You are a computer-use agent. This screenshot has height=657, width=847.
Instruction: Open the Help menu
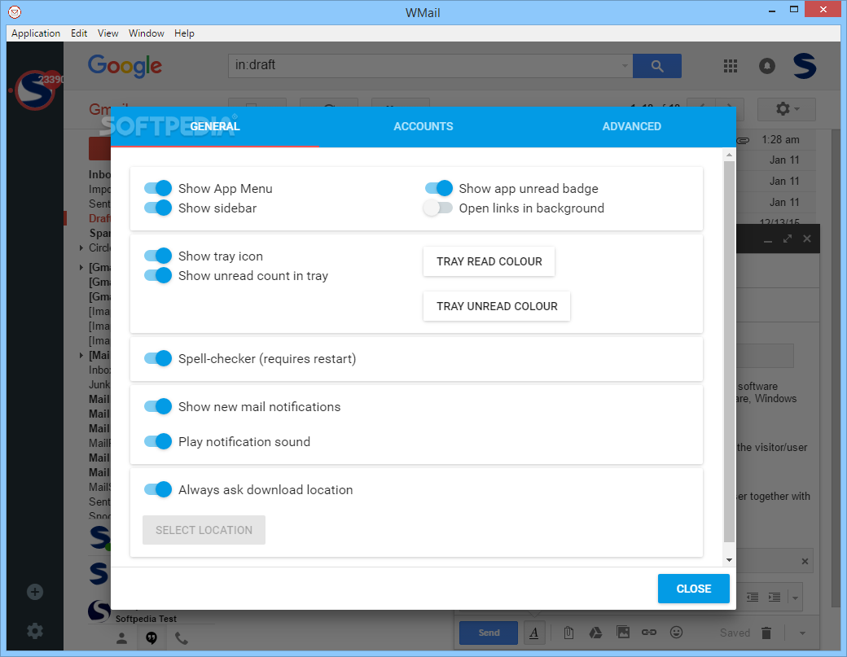[184, 33]
